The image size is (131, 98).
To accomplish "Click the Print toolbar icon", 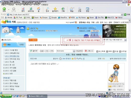I will pyautogui.click(x=80, y=10).
